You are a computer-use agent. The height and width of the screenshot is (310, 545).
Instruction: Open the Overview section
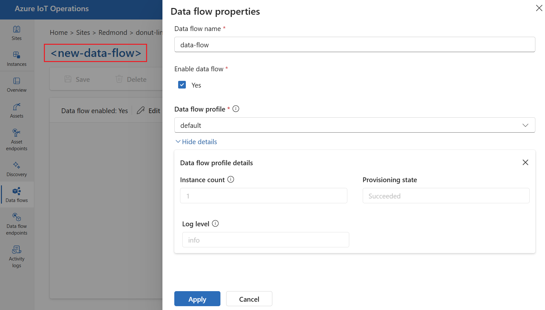16,84
